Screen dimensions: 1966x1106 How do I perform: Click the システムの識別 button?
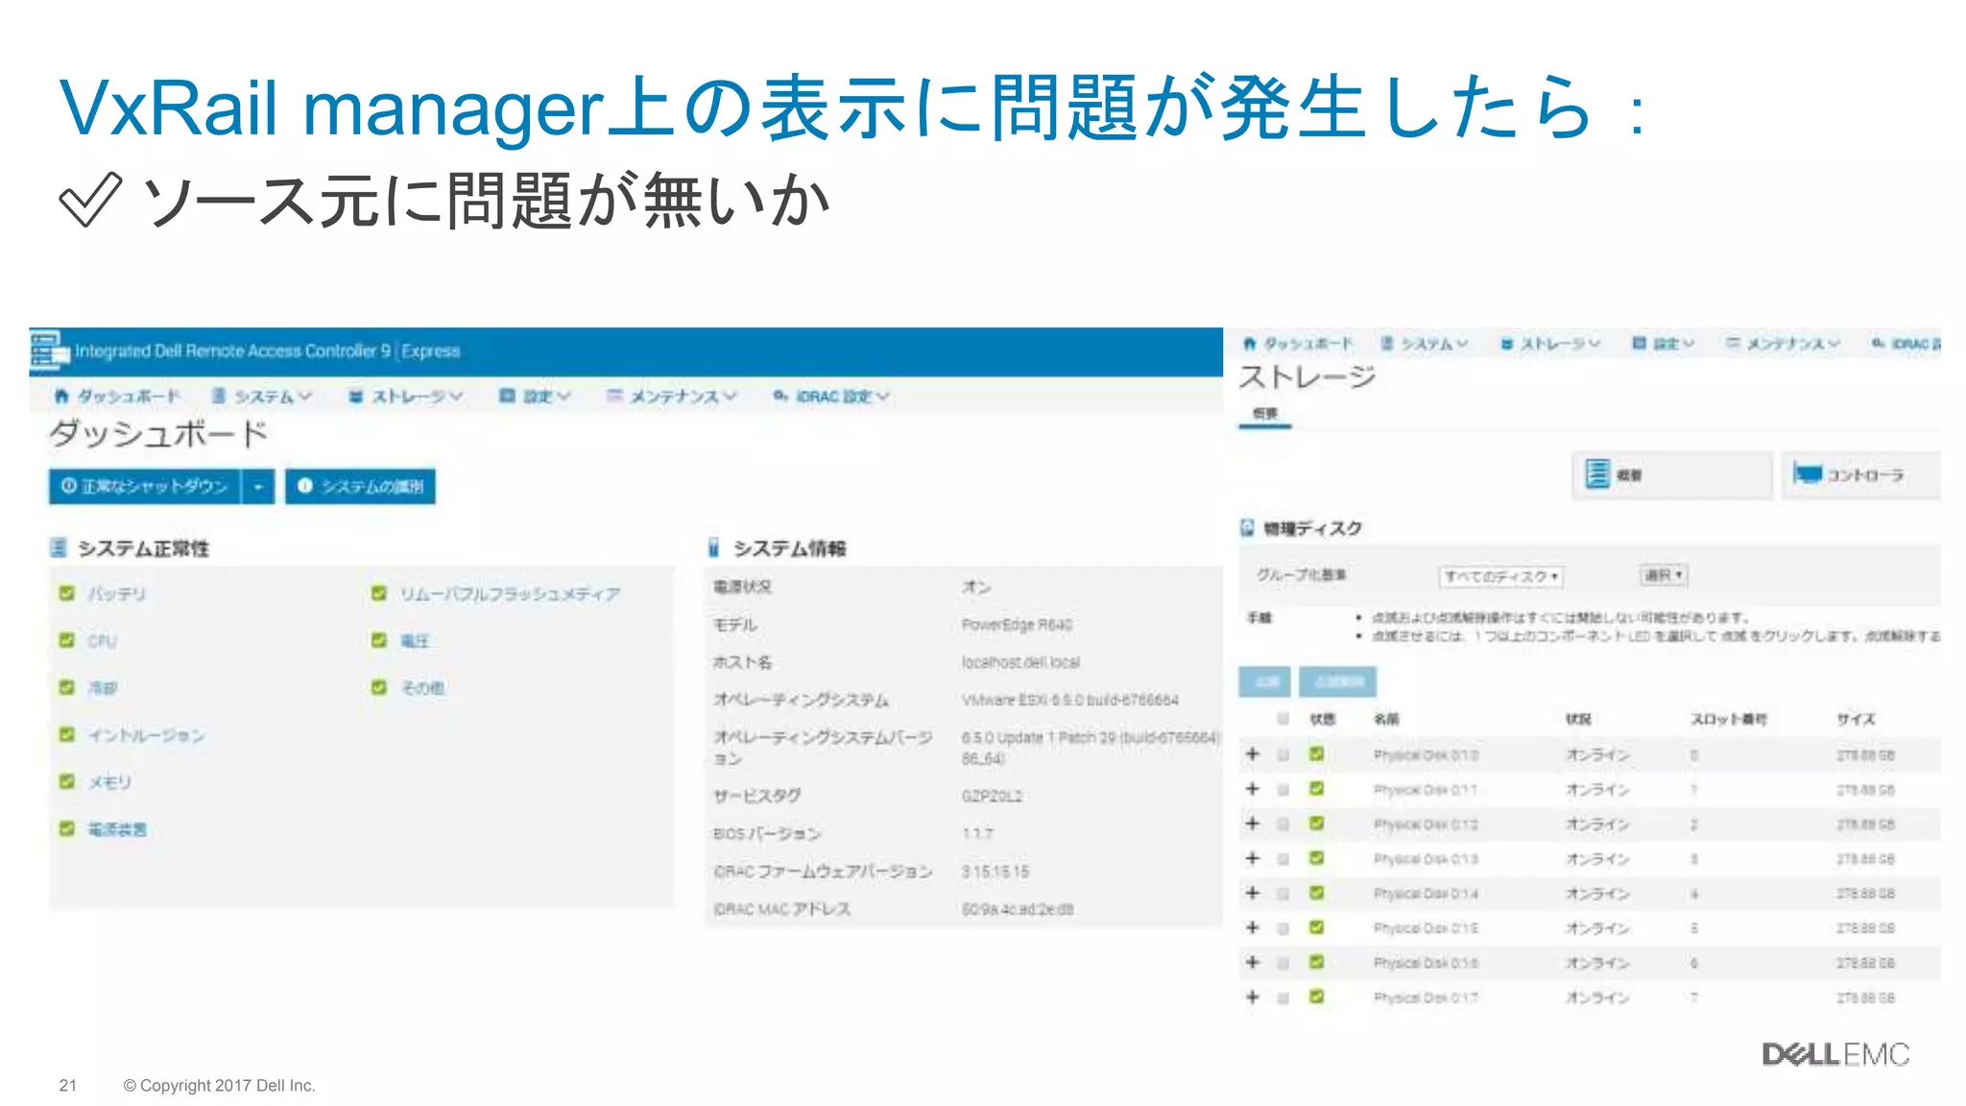click(x=360, y=486)
